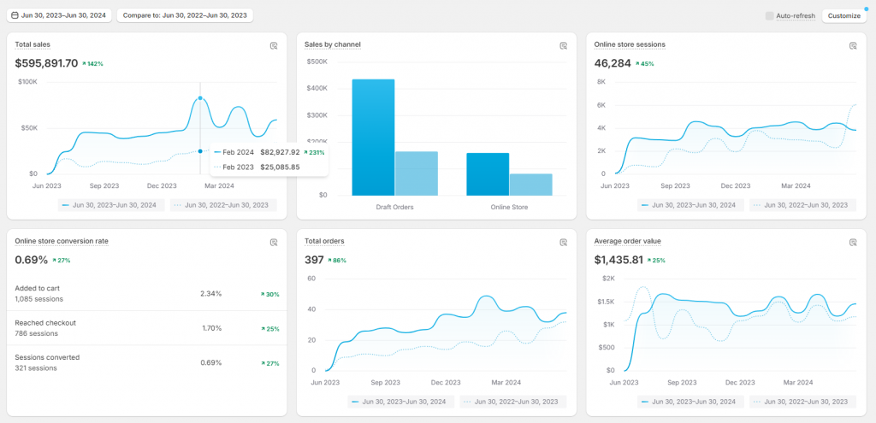The image size is (876, 423).
Task: Open the report icon on Sales by channel card
Action: pos(564,46)
